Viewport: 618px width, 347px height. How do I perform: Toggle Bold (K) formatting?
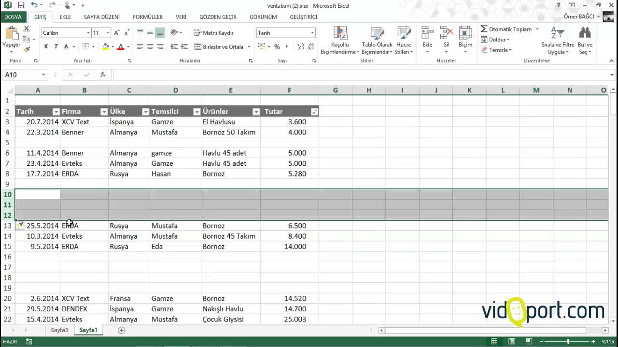click(x=46, y=47)
